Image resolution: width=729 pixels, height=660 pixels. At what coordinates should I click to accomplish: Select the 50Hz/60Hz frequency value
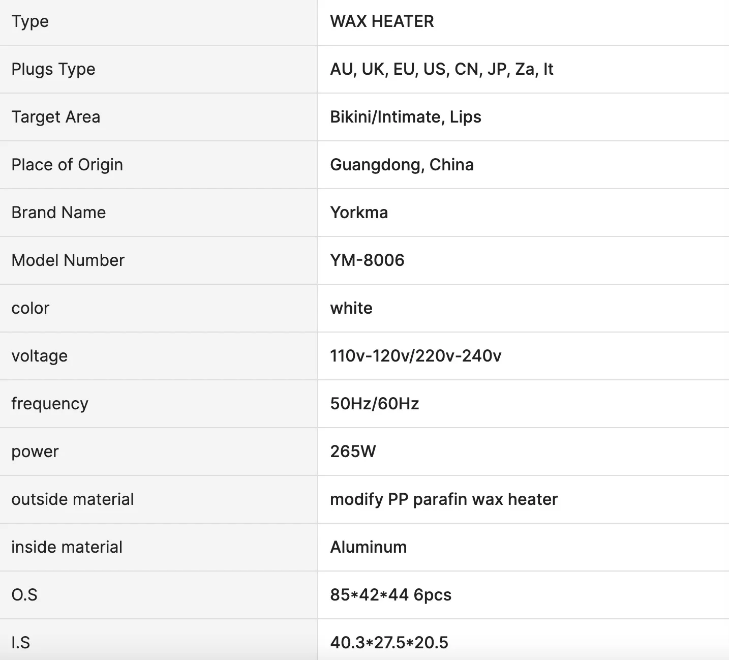pyautogui.click(x=374, y=404)
